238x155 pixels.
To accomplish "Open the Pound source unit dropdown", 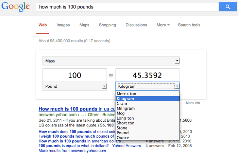I will click(x=74, y=86).
